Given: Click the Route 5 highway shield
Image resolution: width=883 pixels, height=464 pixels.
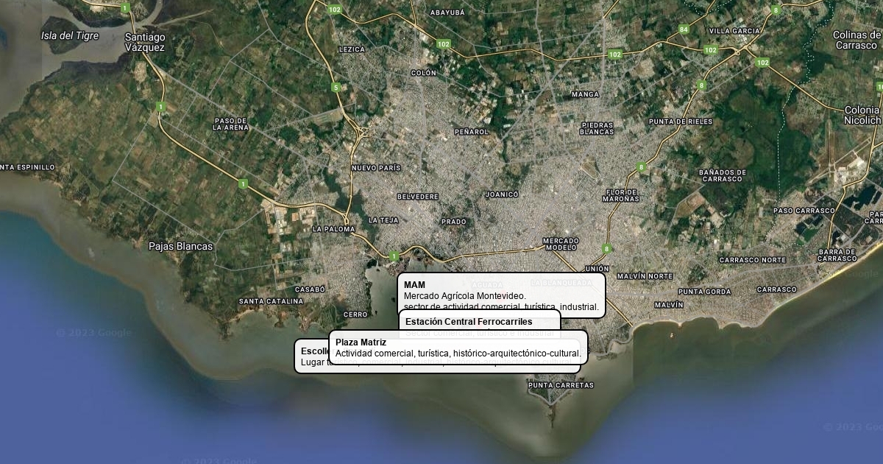Looking at the screenshot, I should pyautogui.click(x=336, y=88).
